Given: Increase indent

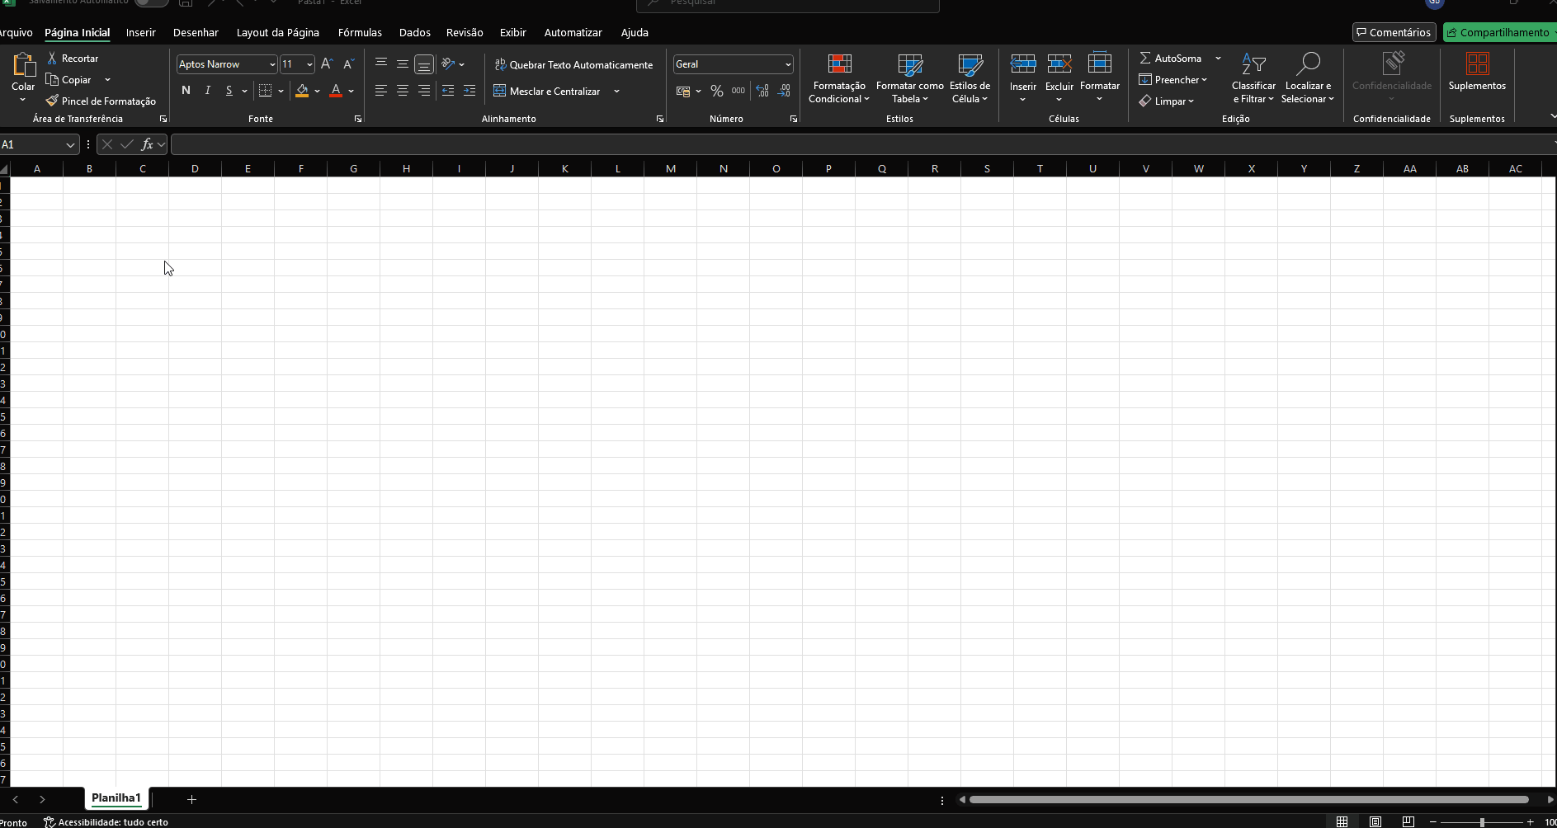Looking at the screenshot, I should tap(469, 91).
